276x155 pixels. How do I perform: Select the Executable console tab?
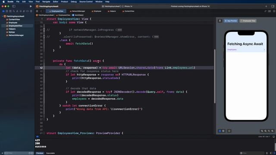click(50, 153)
